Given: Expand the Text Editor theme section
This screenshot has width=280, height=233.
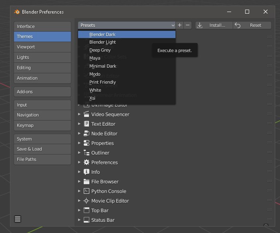Looking at the screenshot, I should [79, 124].
